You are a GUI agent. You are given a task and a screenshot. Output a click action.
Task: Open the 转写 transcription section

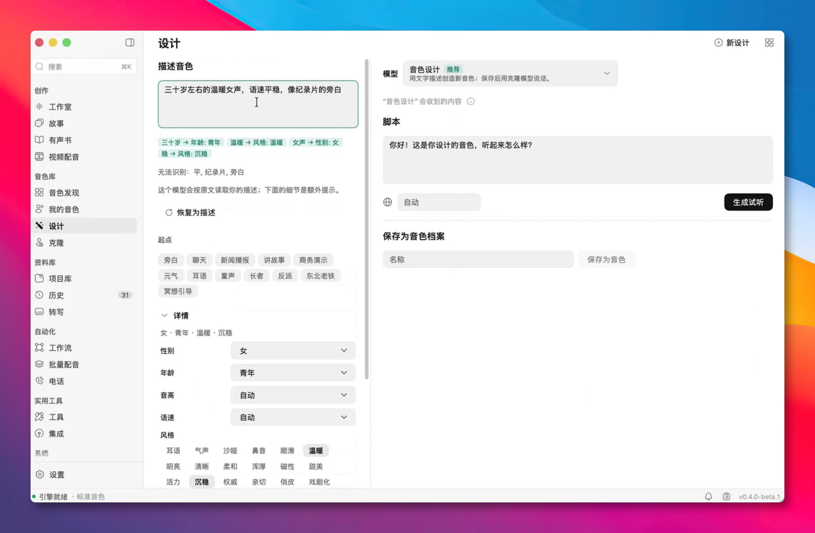[56, 312]
